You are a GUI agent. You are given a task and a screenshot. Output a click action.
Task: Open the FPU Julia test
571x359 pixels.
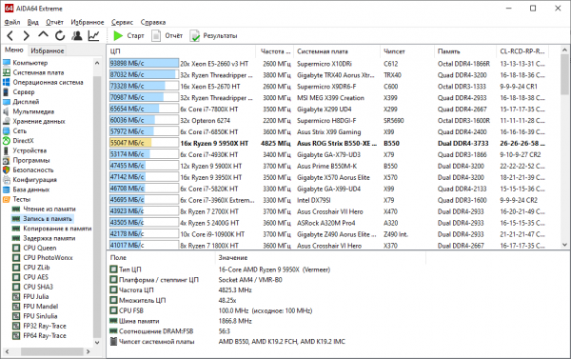pos(36,297)
